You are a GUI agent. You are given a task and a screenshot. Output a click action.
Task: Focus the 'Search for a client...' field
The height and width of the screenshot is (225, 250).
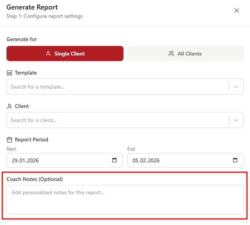[x=114, y=120]
